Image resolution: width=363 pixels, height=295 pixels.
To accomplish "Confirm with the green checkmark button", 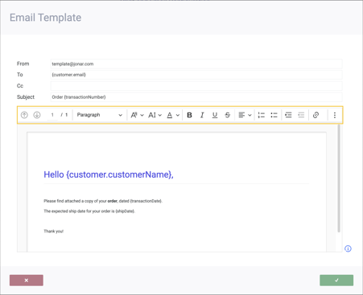I will [x=336, y=281].
